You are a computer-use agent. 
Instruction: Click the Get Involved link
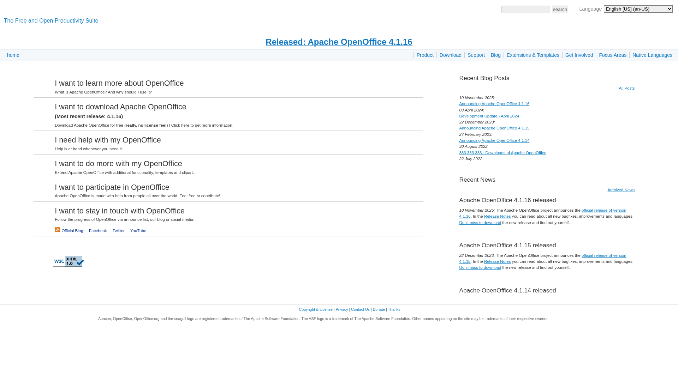579,55
